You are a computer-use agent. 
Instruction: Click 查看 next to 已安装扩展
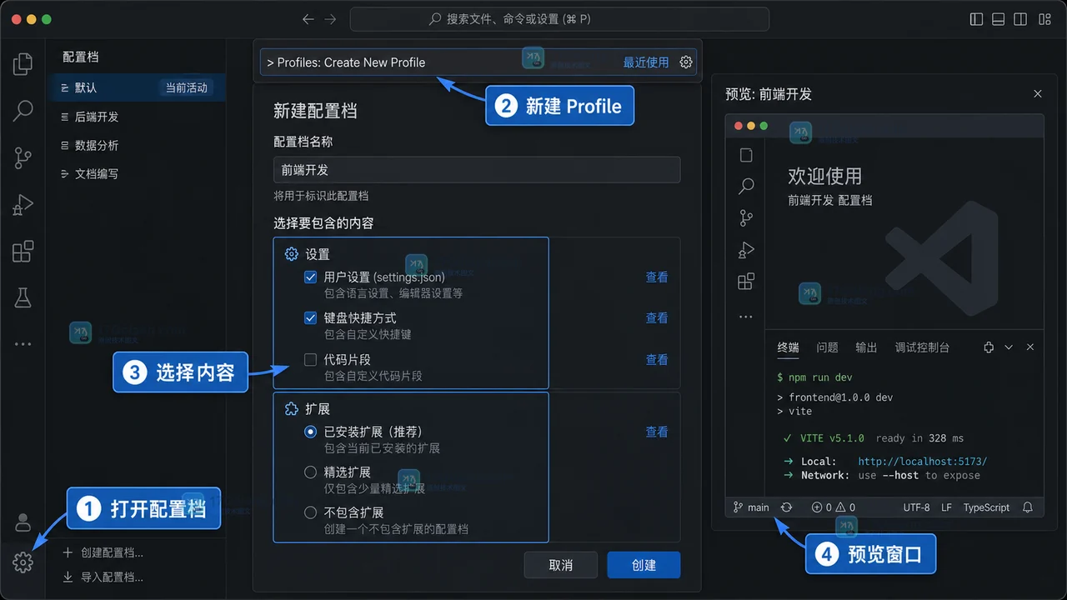coord(657,432)
